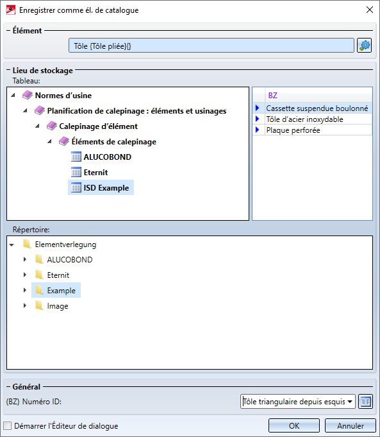380x437 pixels.
Task: Collapse the Planification de calepinage node
Action: [x=25, y=110]
